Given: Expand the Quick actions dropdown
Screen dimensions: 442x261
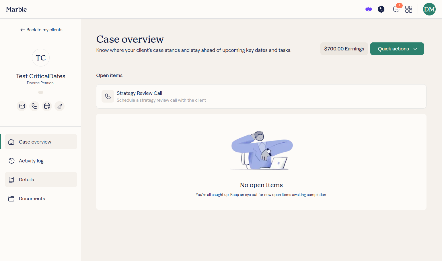Looking at the screenshot, I should [397, 49].
